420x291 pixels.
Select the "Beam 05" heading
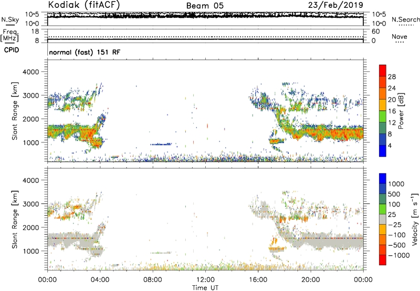pyautogui.click(x=205, y=6)
